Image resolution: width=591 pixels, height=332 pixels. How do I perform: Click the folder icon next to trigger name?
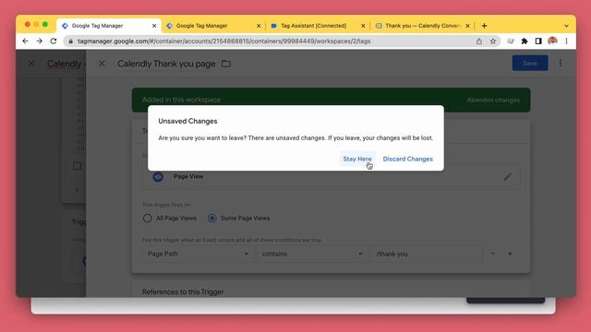coord(225,64)
